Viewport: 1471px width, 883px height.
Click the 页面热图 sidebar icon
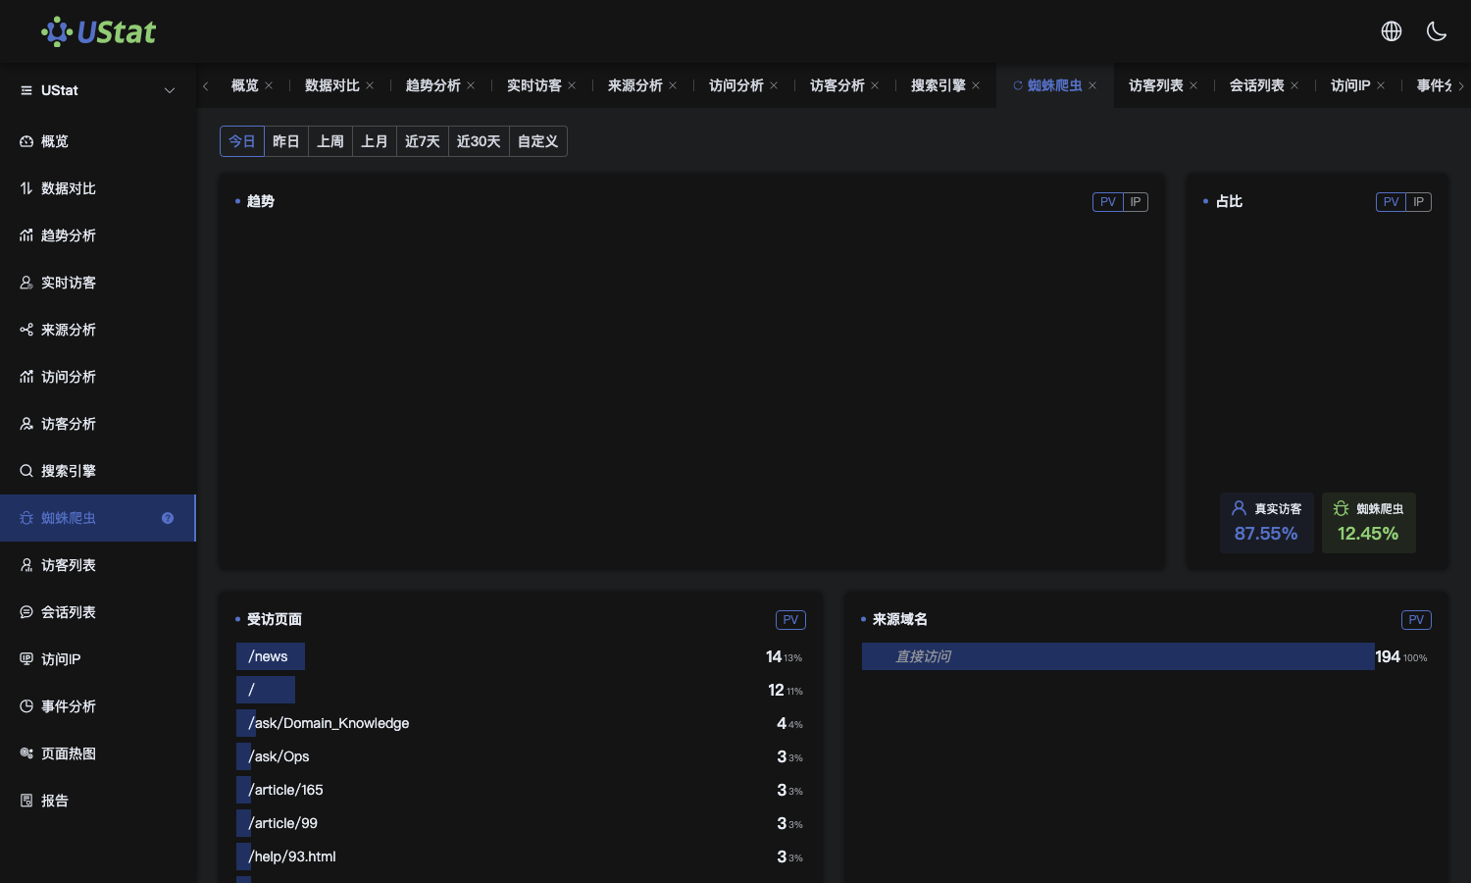(x=26, y=753)
